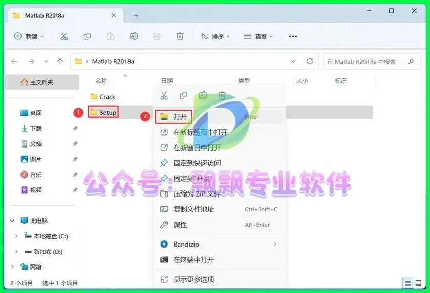Refresh the current folder view
Image resolution: width=430 pixels, height=293 pixels.
click(310, 61)
